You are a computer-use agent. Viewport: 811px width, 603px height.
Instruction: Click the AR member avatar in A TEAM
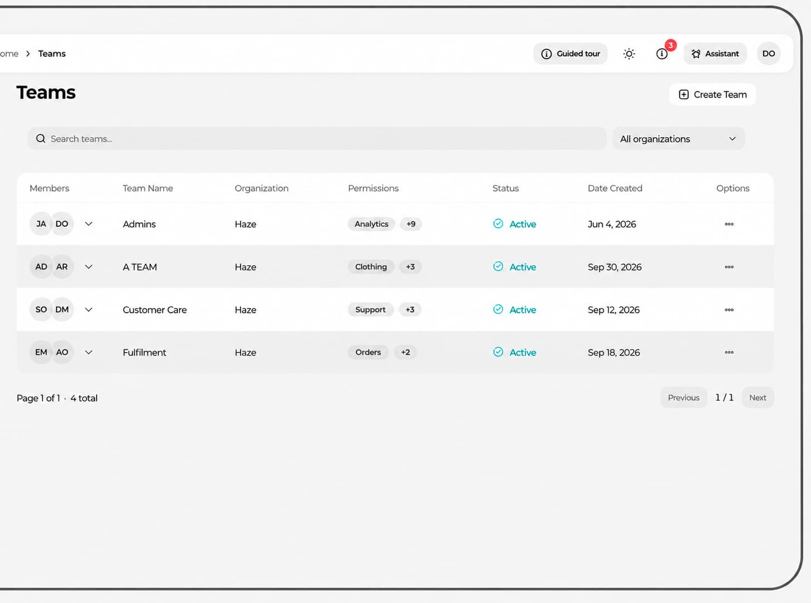(62, 267)
